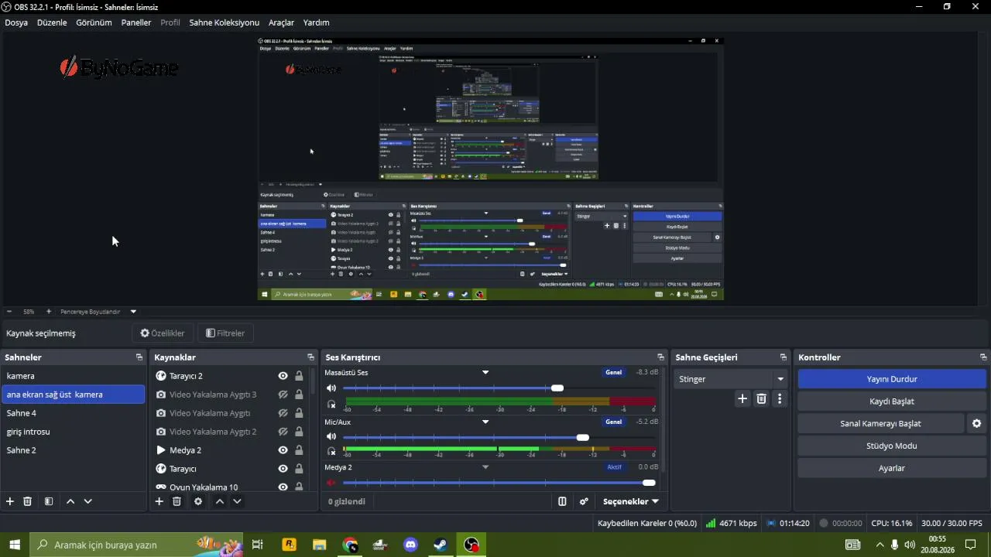Add a new scene with the plus icon
The height and width of the screenshot is (557, 991).
point(10,501)
